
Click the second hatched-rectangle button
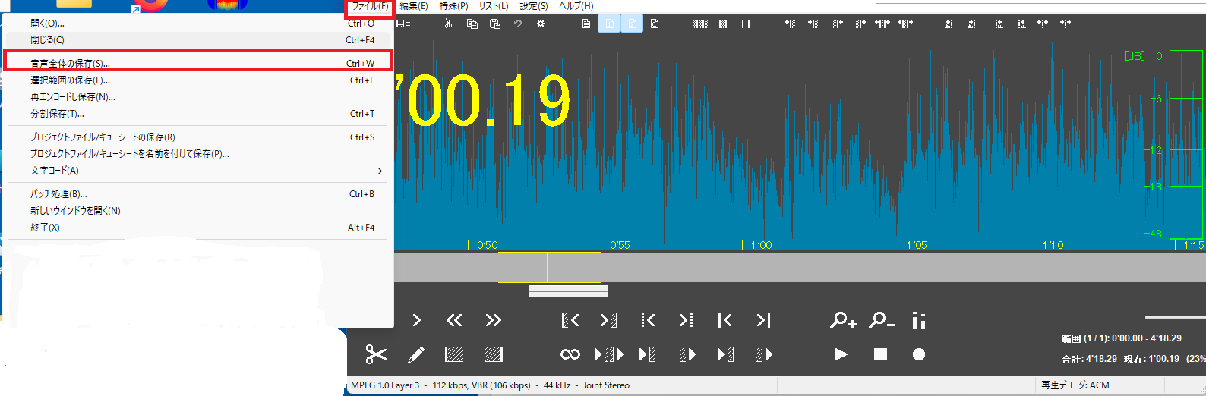[493, 354]
